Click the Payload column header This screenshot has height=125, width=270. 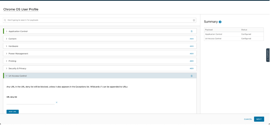coord(209,30)
